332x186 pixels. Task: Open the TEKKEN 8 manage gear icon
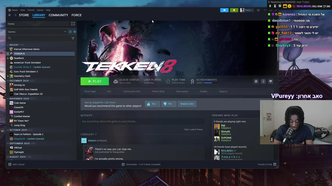256,81
